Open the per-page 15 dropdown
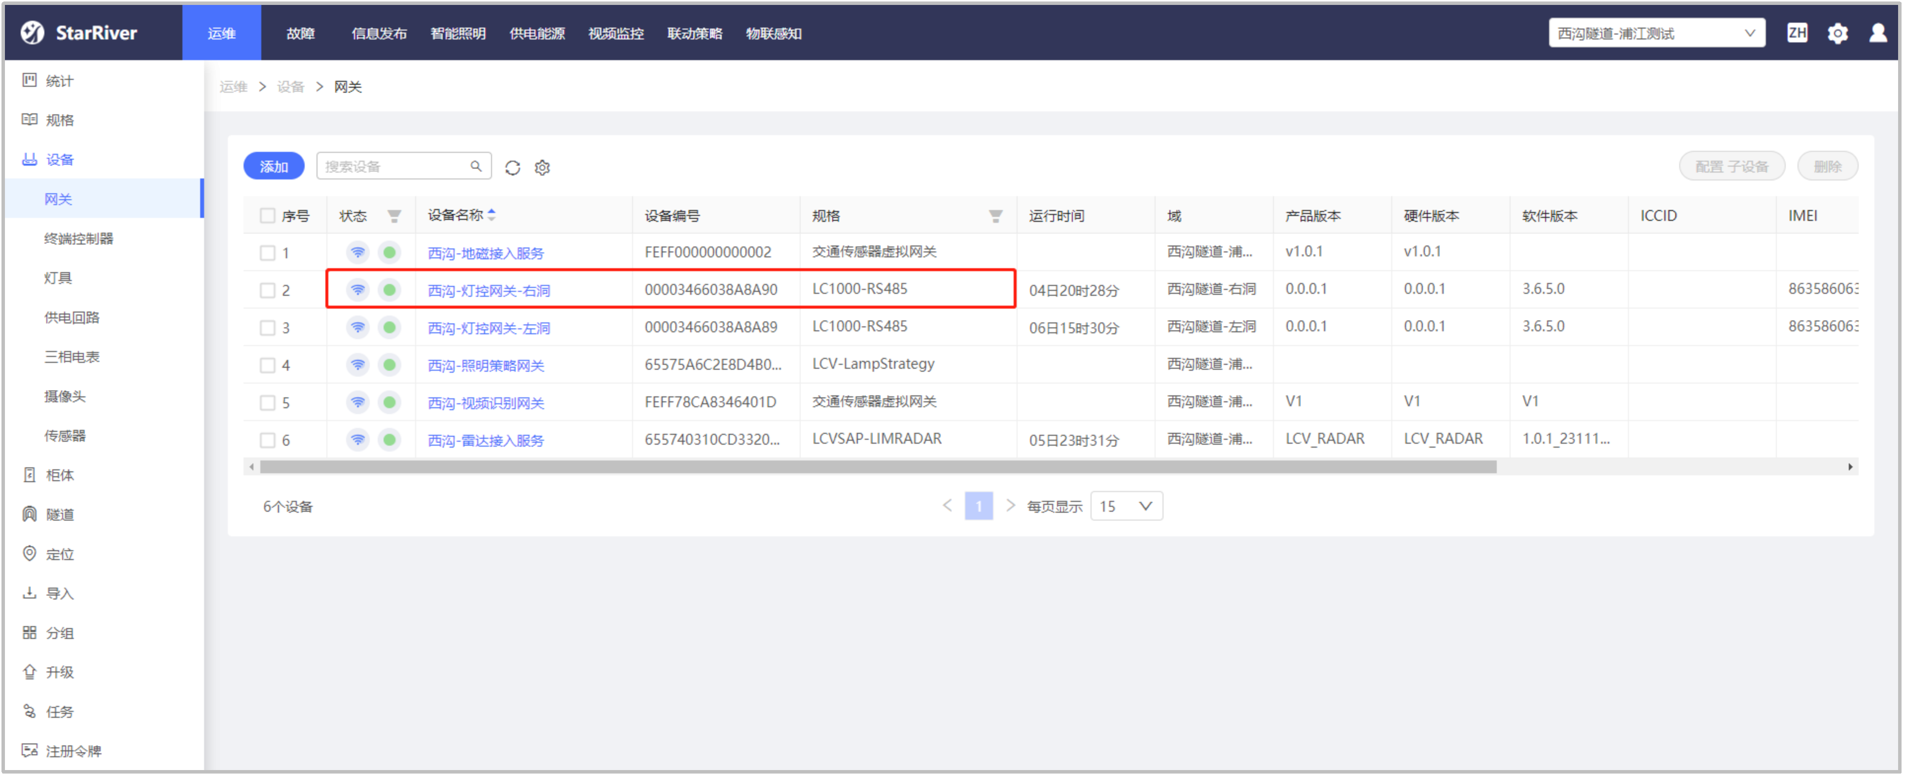Viewport: 1905px width, 774px height. point(1126,506)
